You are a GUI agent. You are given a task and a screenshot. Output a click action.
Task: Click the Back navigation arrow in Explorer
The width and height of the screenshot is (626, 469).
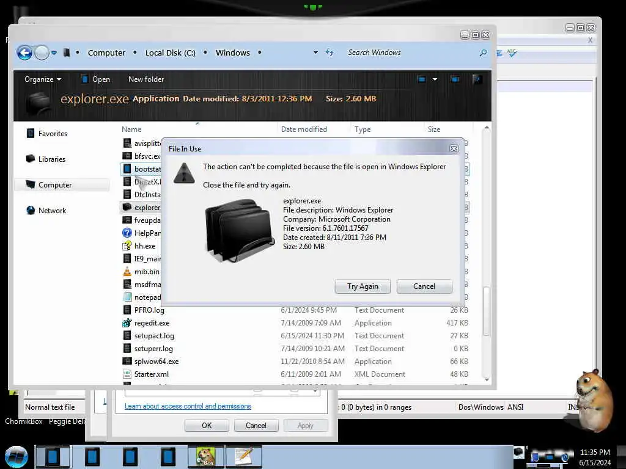click(x=24, y=53)
